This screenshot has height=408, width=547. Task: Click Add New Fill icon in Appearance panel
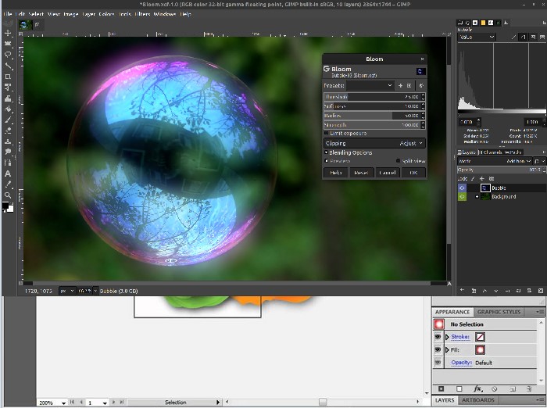459,388
